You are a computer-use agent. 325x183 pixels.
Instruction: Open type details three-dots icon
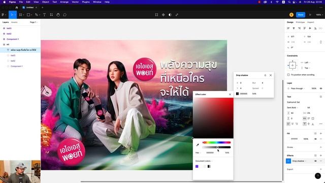pyautogui.click(x=321, y=124)
